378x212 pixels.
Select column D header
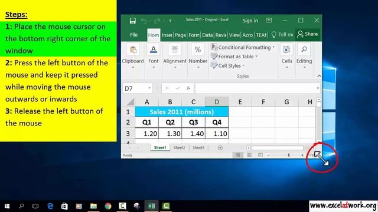tap(217, 102)
